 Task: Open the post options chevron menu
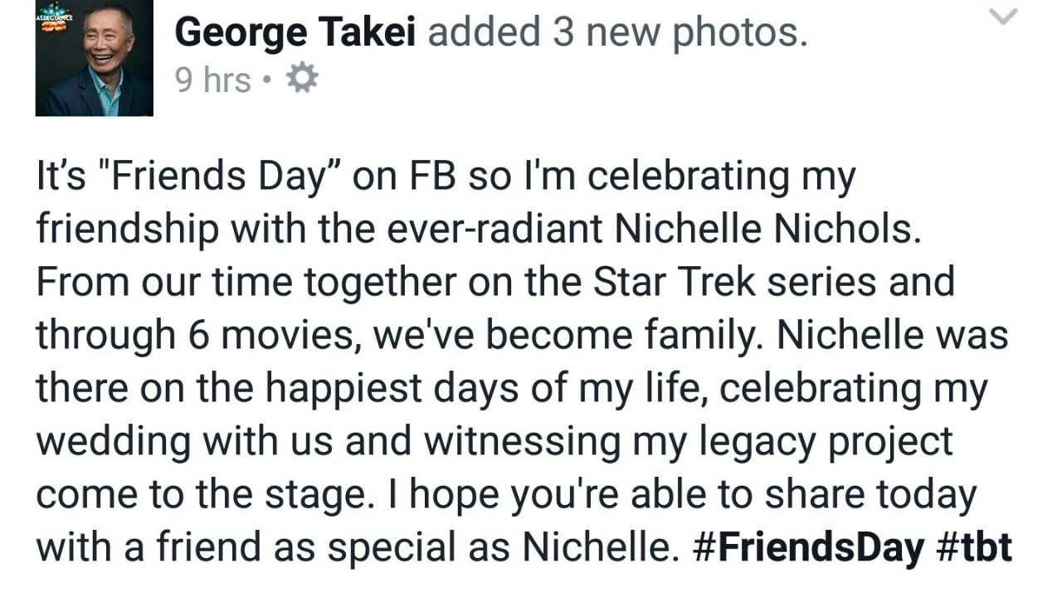[1004, 17]
